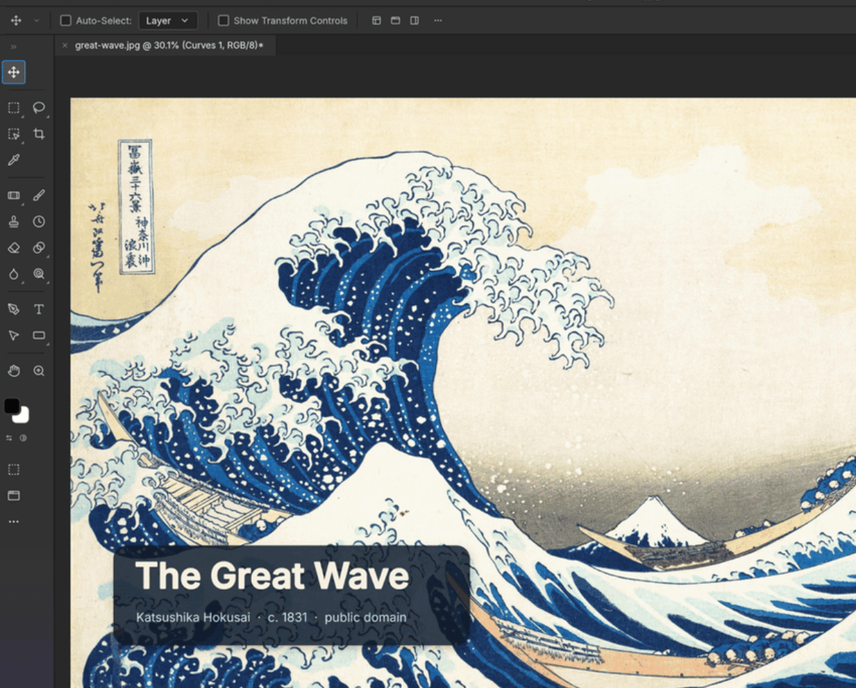Click the "Katsushika Hokusai" caption text
This screenshot has width=856, height=688.
[193, 617]
